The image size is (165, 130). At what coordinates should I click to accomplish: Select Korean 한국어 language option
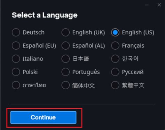(115, 59)
